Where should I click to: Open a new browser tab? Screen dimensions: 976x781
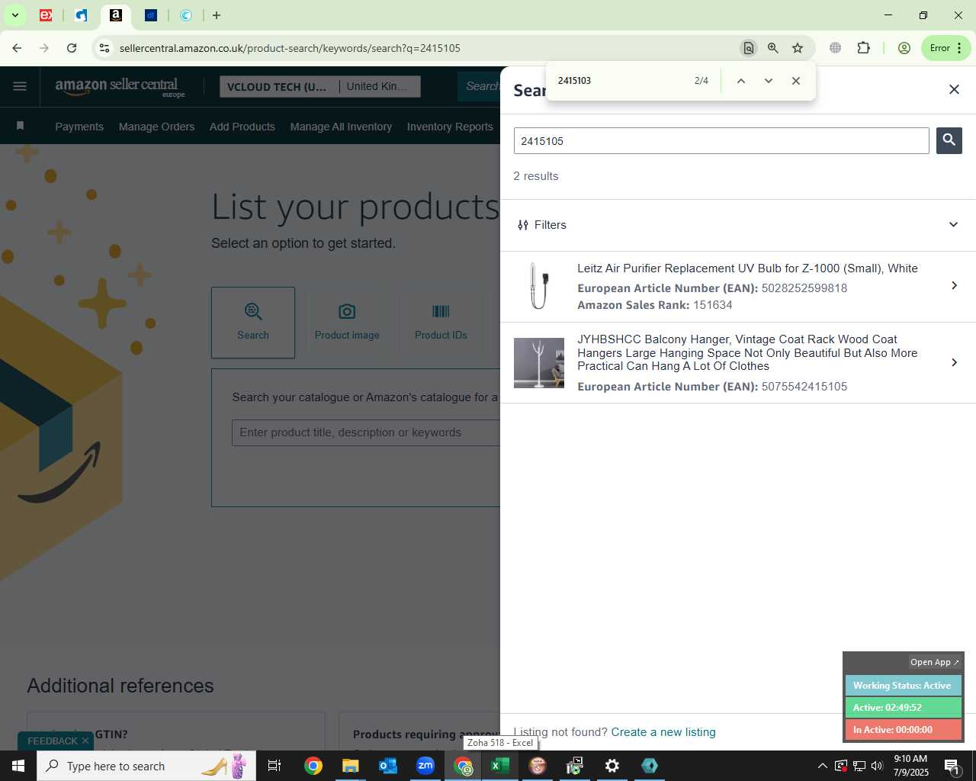[217, 15]
